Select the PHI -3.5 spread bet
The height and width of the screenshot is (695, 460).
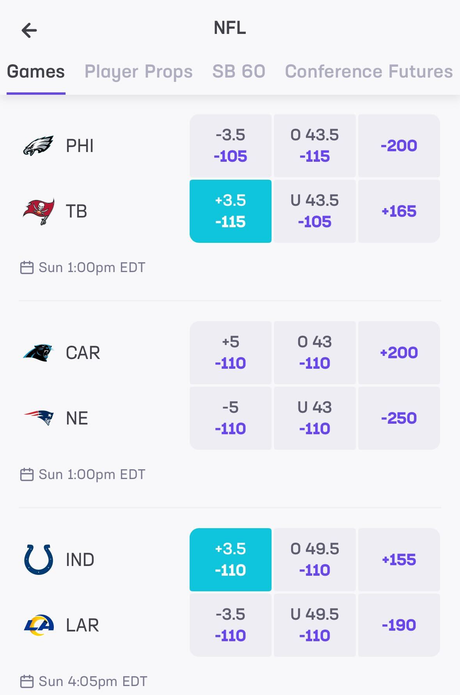point(230,145)
